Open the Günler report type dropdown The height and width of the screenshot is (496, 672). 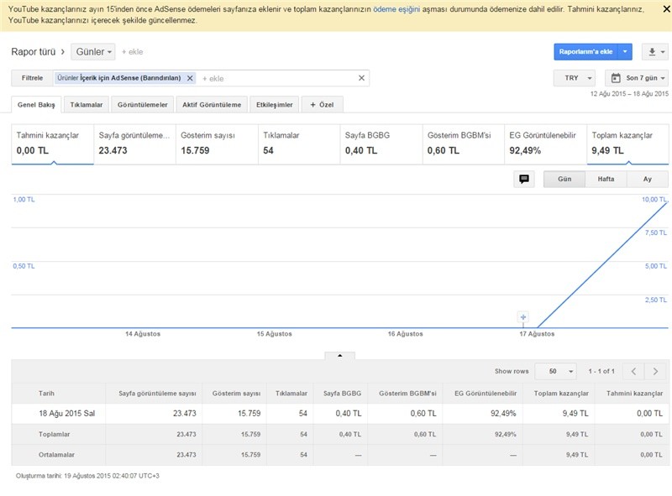[93, 52]
